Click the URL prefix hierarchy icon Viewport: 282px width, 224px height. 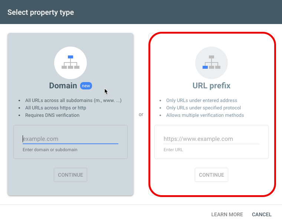click(211, 63)
